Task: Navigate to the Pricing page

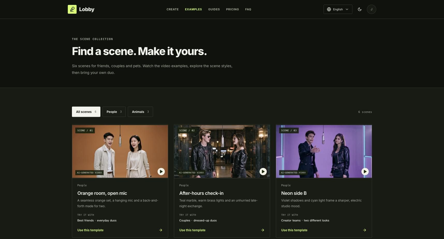Action: [x=232, y=9]
